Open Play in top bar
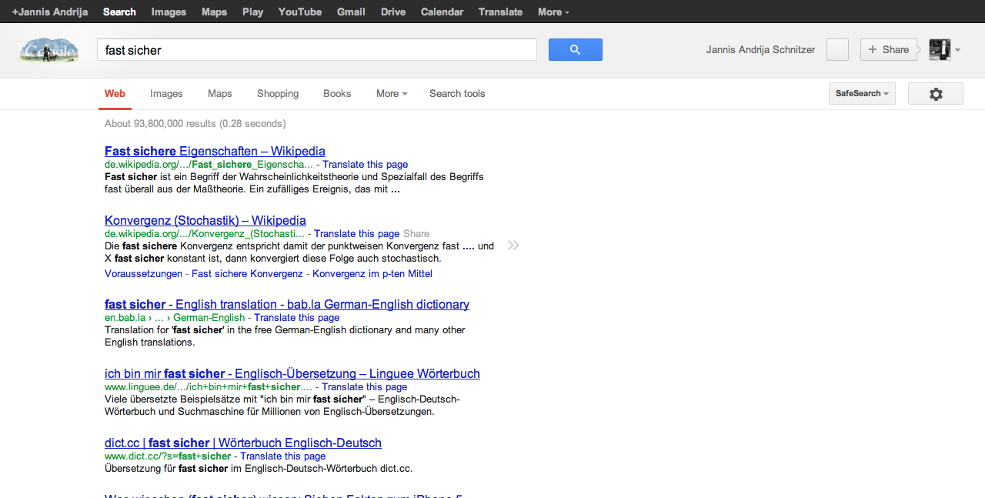985x498 pixels. [252, 12]
